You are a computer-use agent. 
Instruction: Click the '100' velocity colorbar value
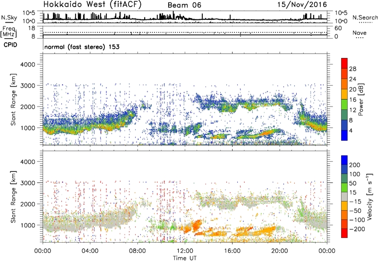click(x=355, y=174)
